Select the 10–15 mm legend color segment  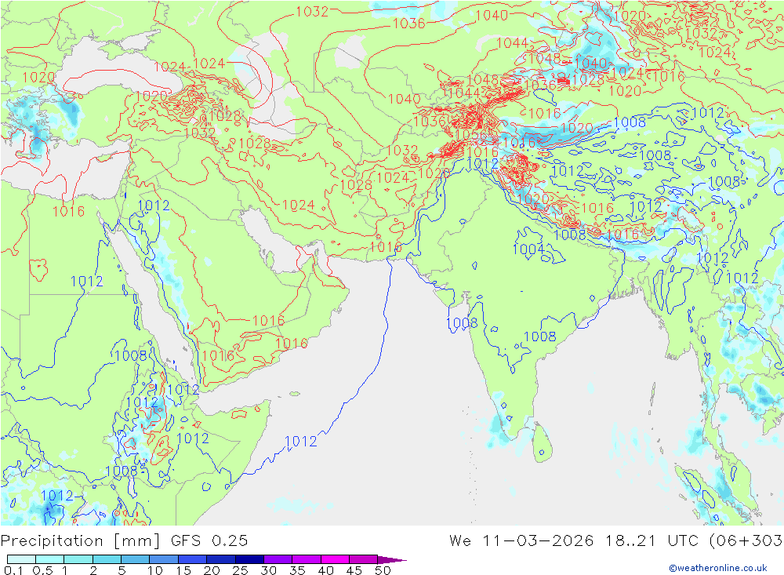tap(164, 559)
